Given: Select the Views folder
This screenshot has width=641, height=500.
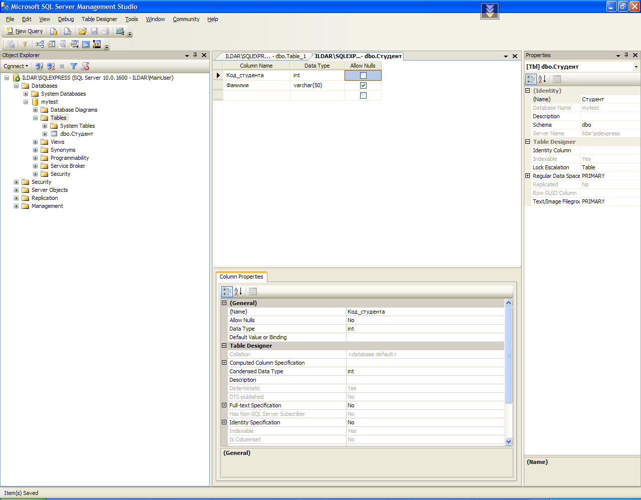Looking at the screenshot, I should [x=57, y=142].
